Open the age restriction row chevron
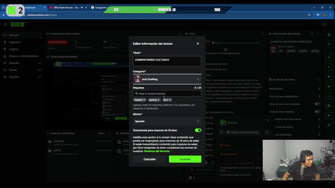Screen dimensions: 335x188 319,127
